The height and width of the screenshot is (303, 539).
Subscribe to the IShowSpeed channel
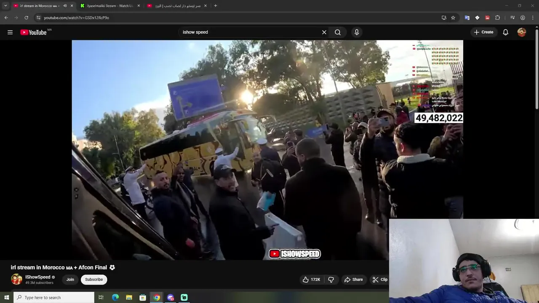point(94,279)
